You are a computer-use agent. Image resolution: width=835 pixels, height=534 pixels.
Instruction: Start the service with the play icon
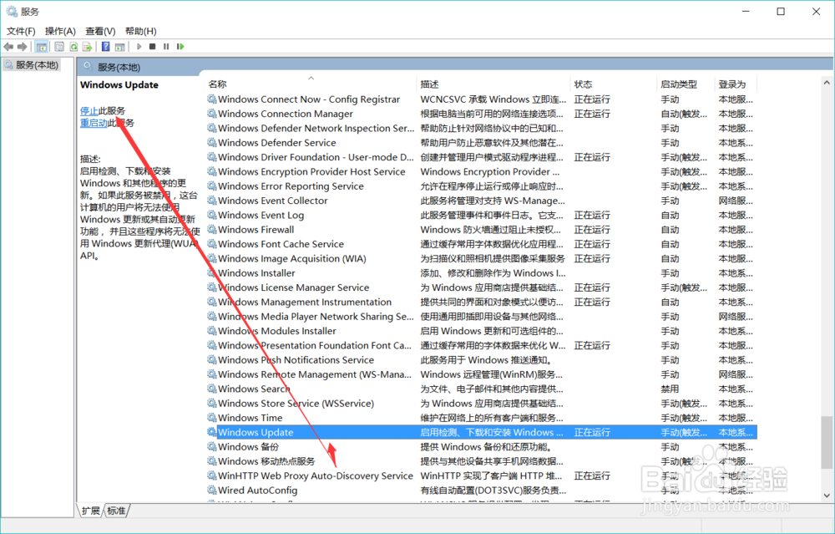point(139,46)
